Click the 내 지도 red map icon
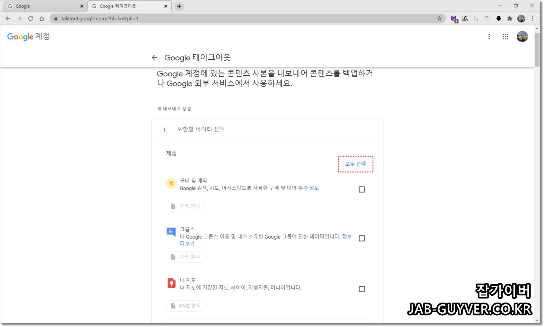The image size is (544, 327). point(171,283)
